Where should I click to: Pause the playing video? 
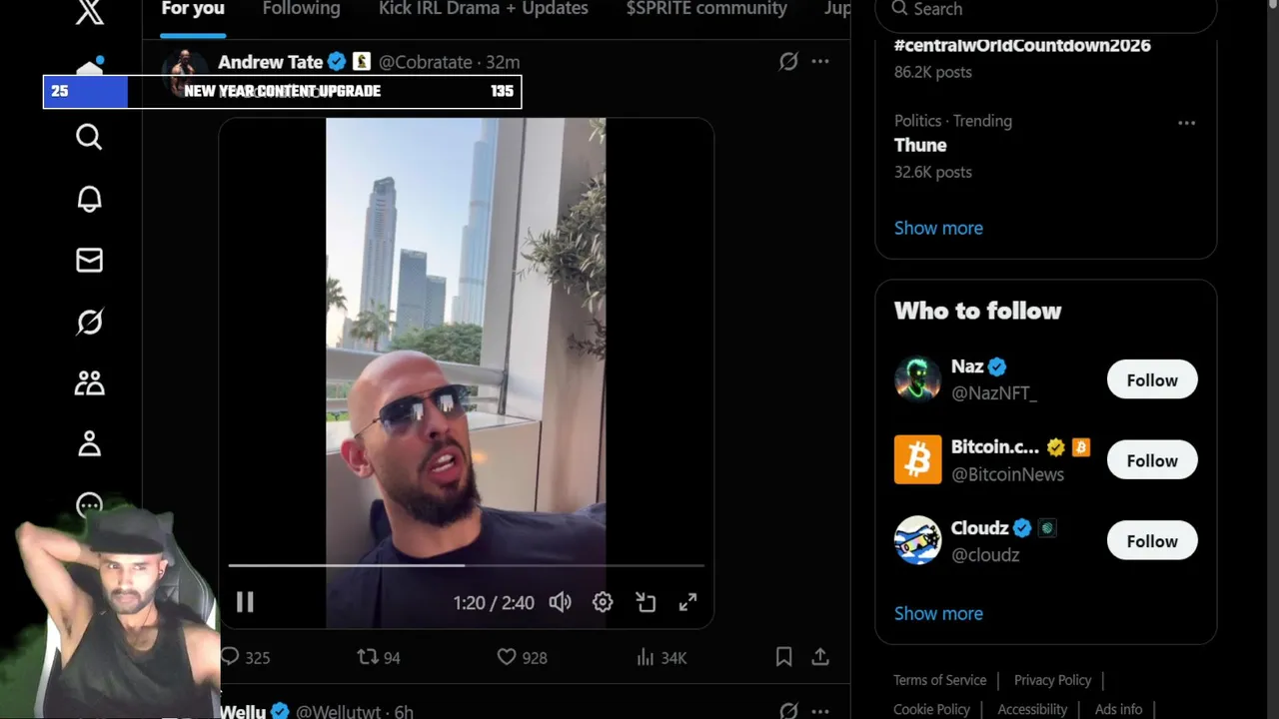245,602
